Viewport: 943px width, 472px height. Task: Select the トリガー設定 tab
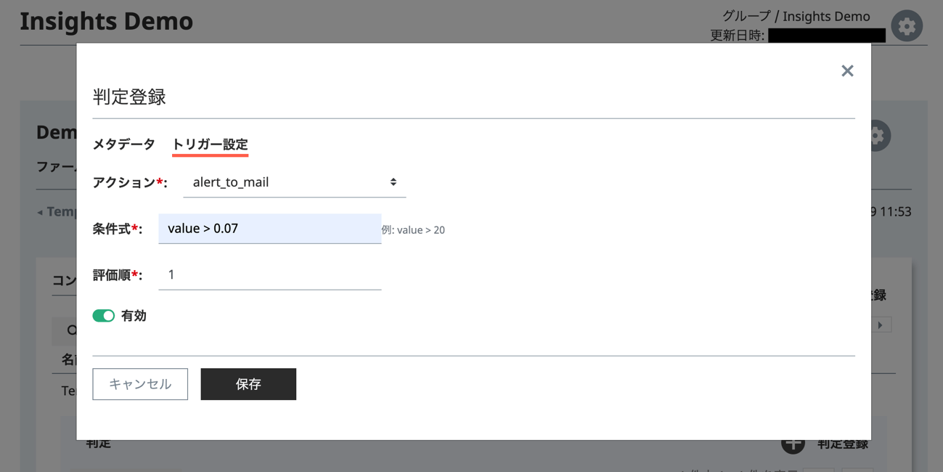click(210, 145)
